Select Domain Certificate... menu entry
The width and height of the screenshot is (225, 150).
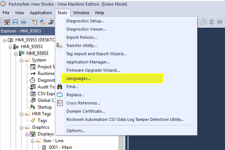[x=126, y=111]
